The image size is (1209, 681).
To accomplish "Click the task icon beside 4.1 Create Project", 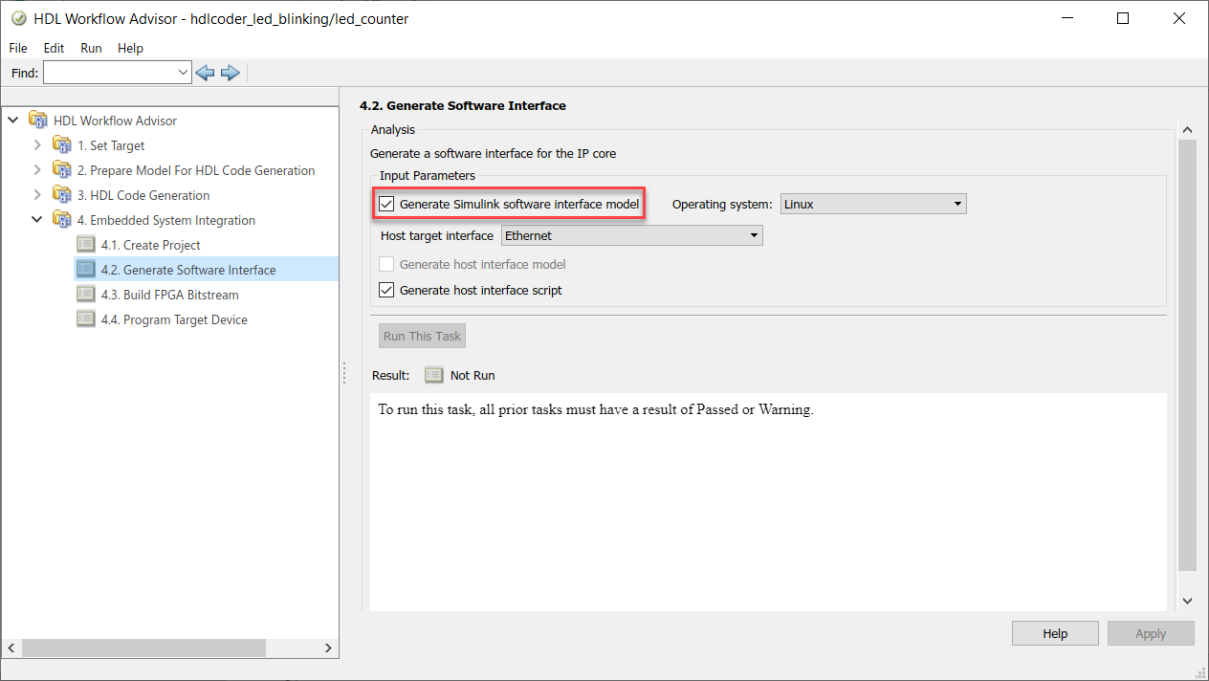I will point(85,245).
